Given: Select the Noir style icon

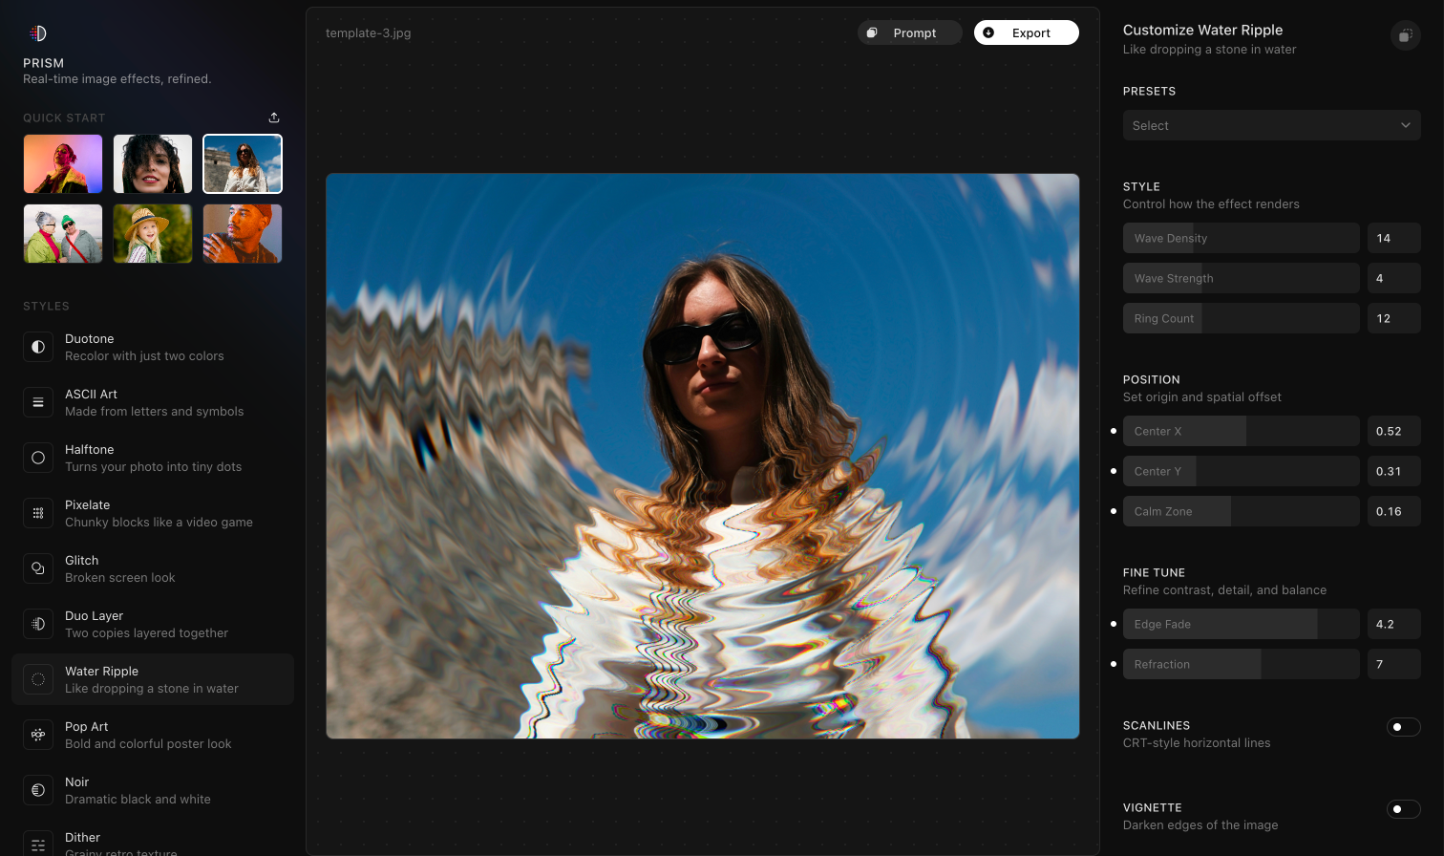Looking at the screenshot, I should [x=38, y=790].
